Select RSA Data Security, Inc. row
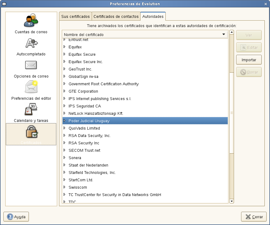The image size is (270, 225). [145, 135]
